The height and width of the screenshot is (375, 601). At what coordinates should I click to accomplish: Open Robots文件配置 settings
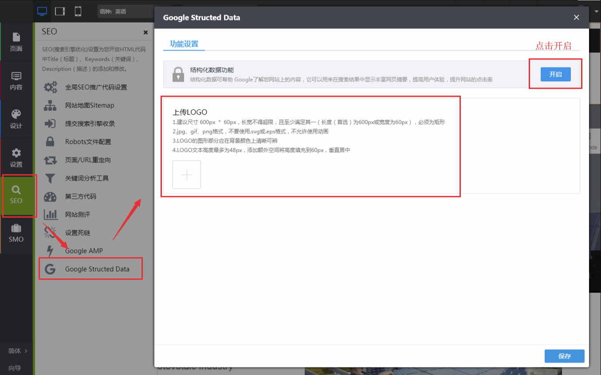pyautogui.click(x=88, y=142)
